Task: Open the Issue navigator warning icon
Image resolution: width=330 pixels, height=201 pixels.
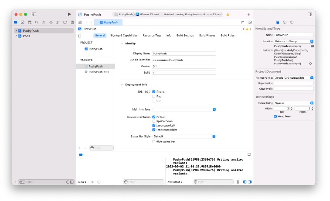Action: (44, 22)
